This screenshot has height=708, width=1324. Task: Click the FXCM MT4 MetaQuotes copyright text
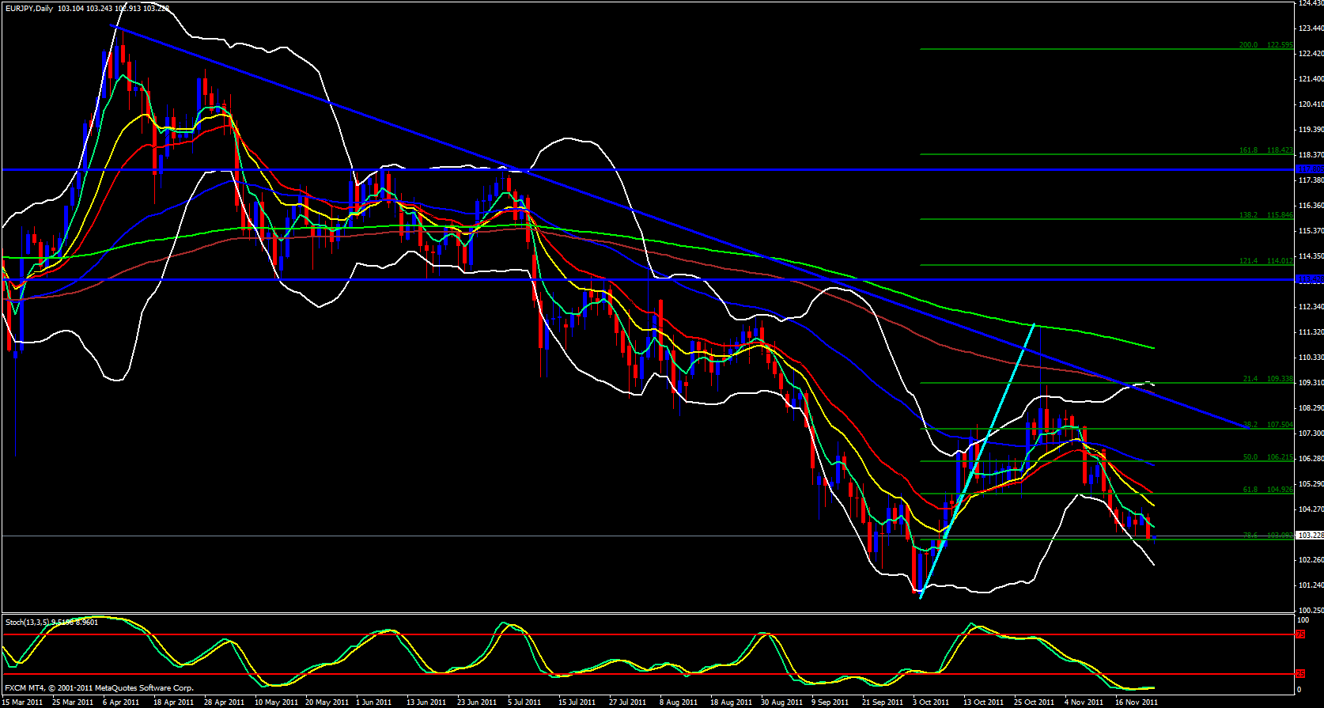coord(99,688)
